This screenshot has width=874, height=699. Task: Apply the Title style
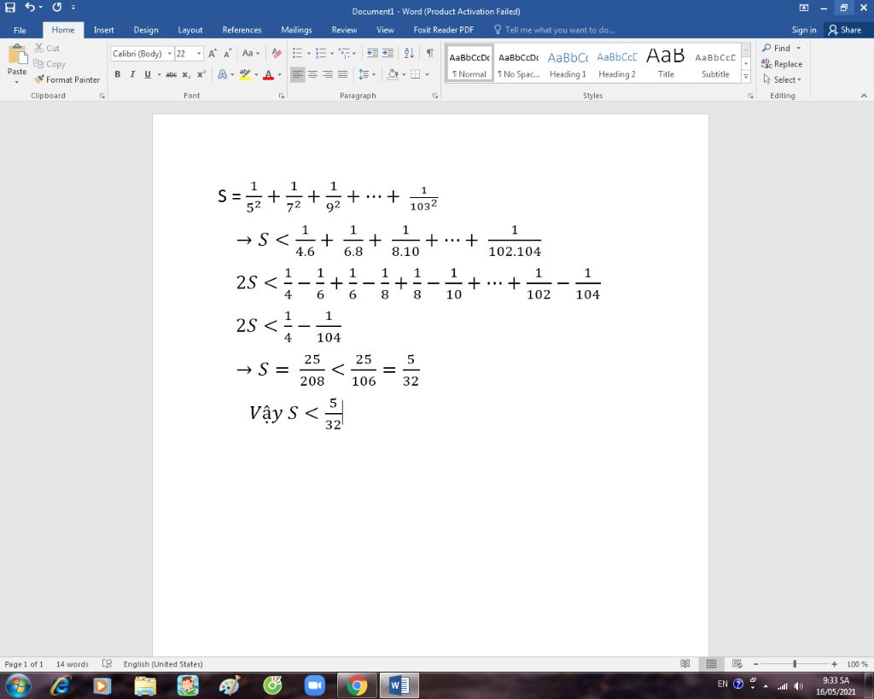tap(666, 64)
